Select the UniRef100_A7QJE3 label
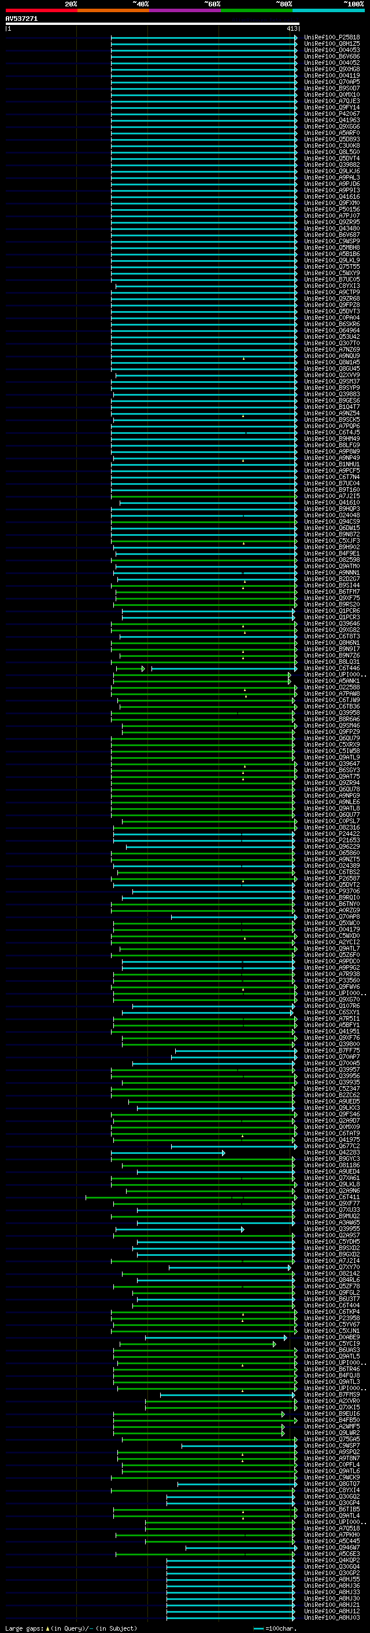370x1633 pixels. pos(332,101)
